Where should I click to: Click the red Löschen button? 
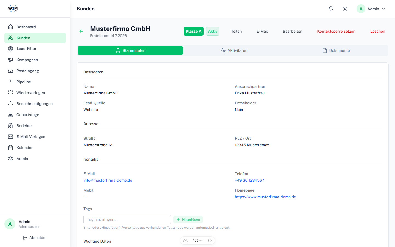[x=378, y=31]
